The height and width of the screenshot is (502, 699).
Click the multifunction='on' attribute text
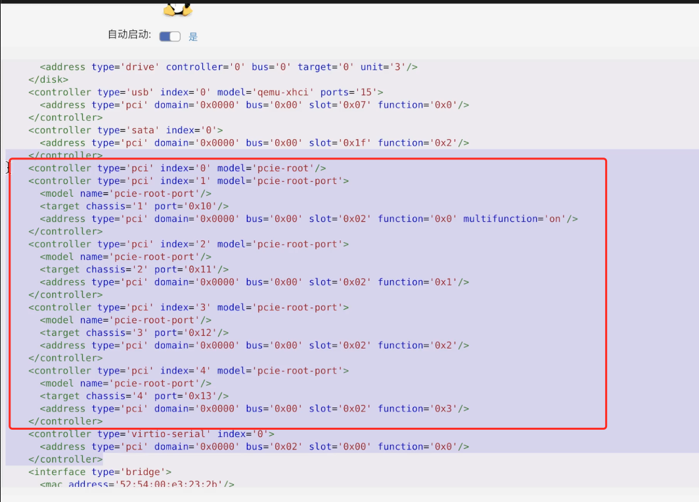tap(519, 219)
